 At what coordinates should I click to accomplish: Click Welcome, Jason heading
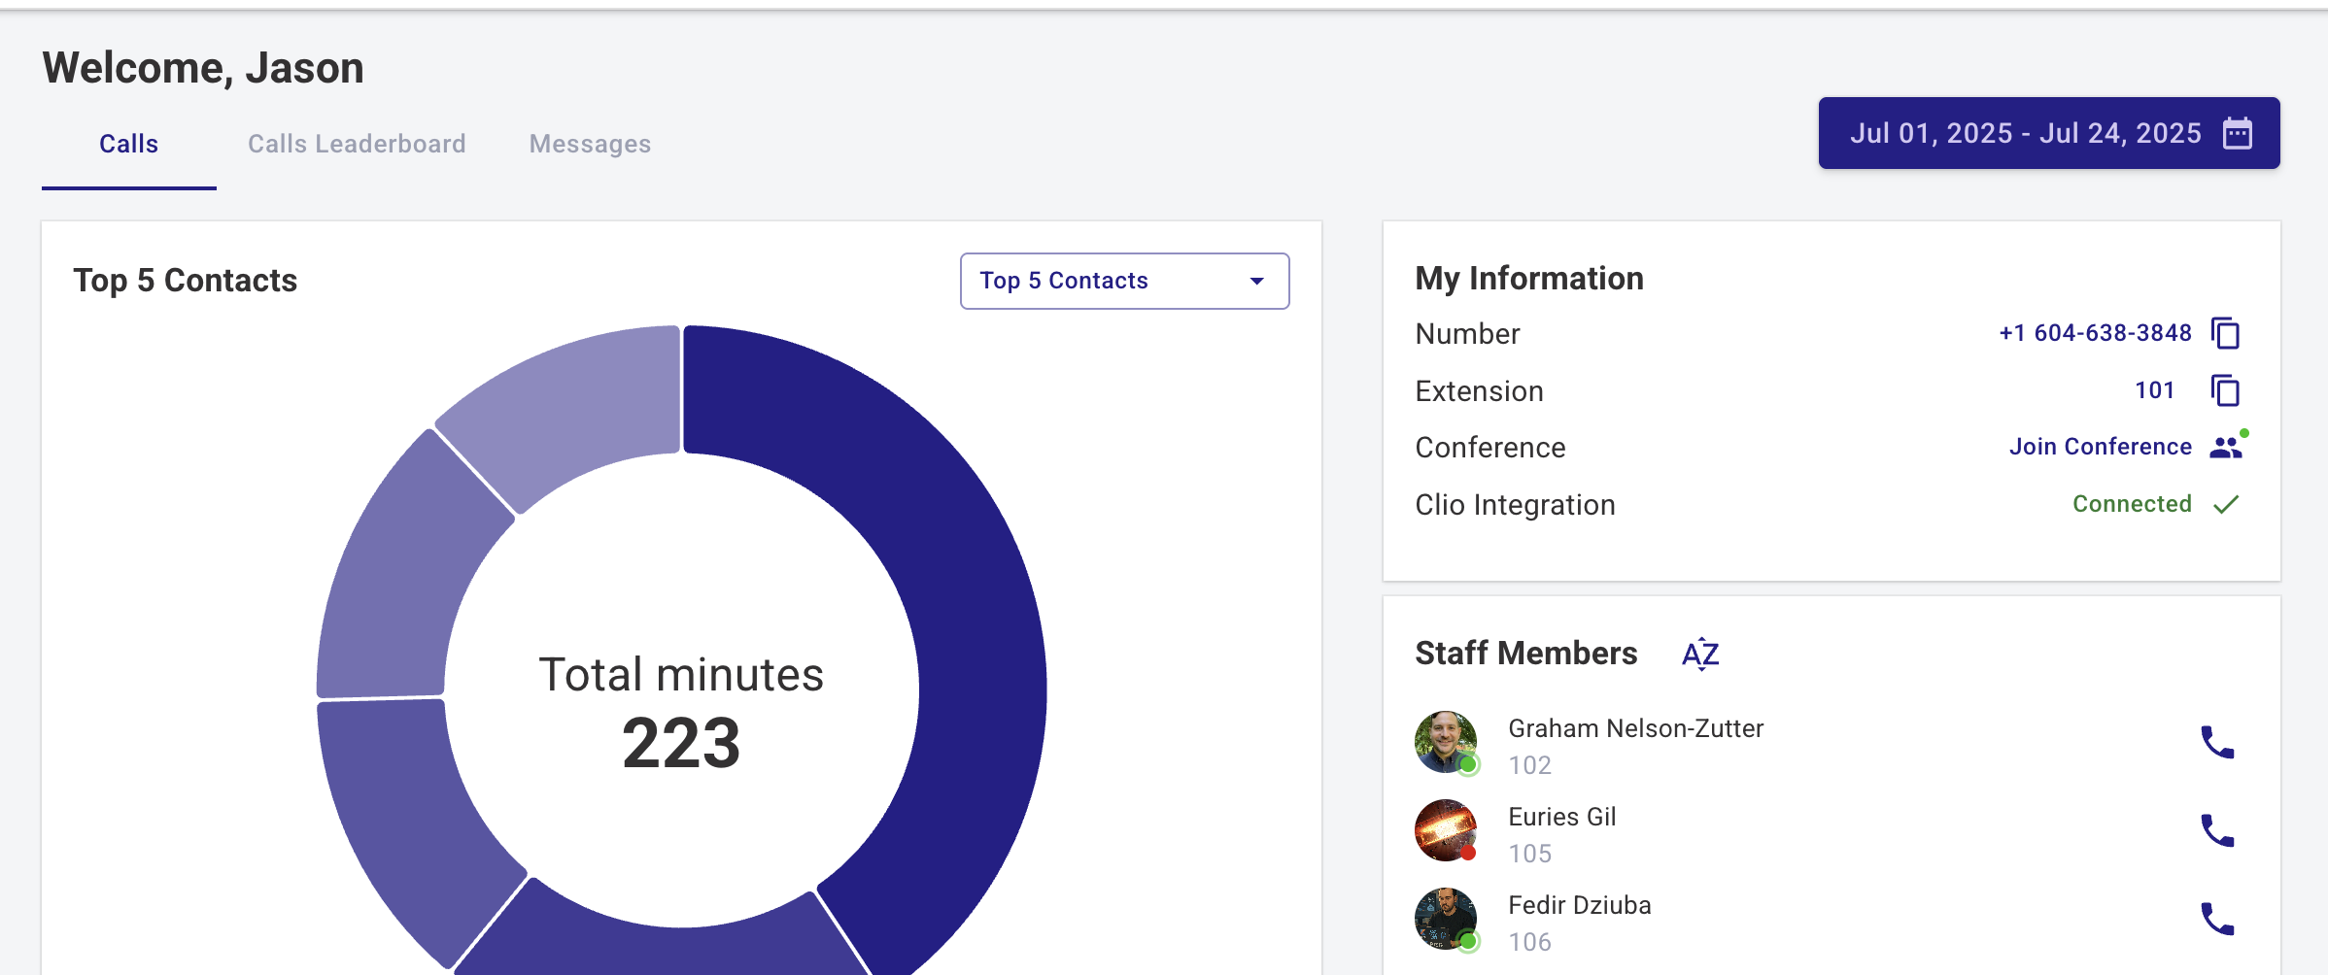[203, 68]
